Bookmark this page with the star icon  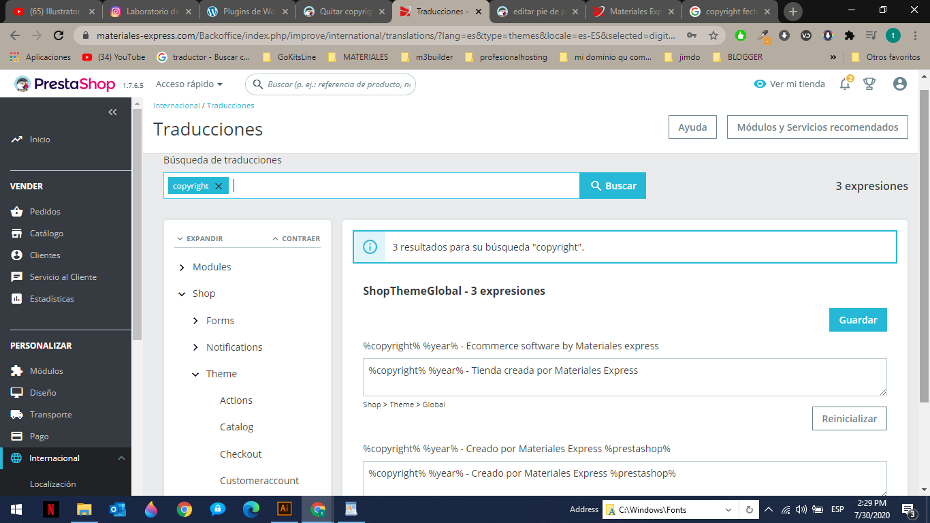713,35
